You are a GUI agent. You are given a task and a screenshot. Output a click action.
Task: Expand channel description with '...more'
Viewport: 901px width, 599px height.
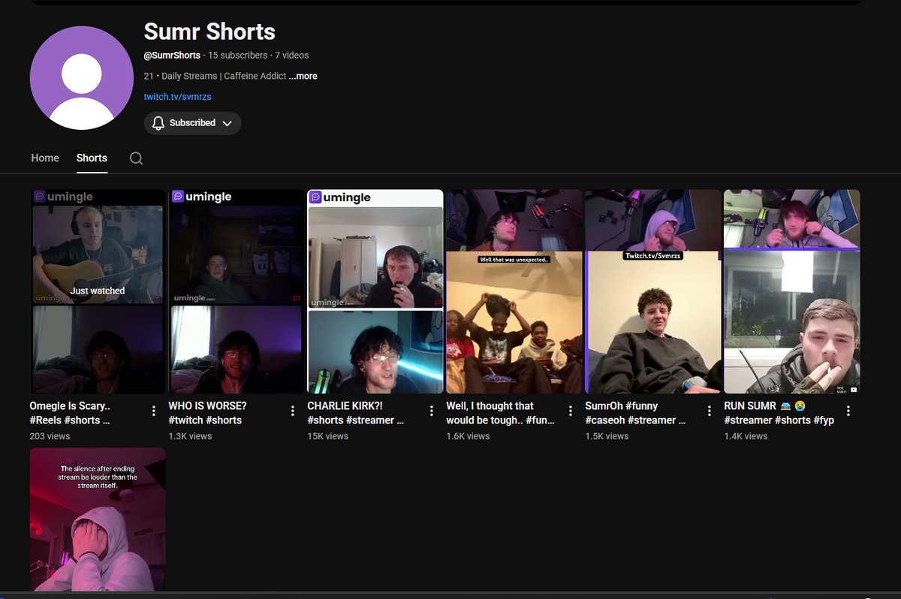click(303, 76)
